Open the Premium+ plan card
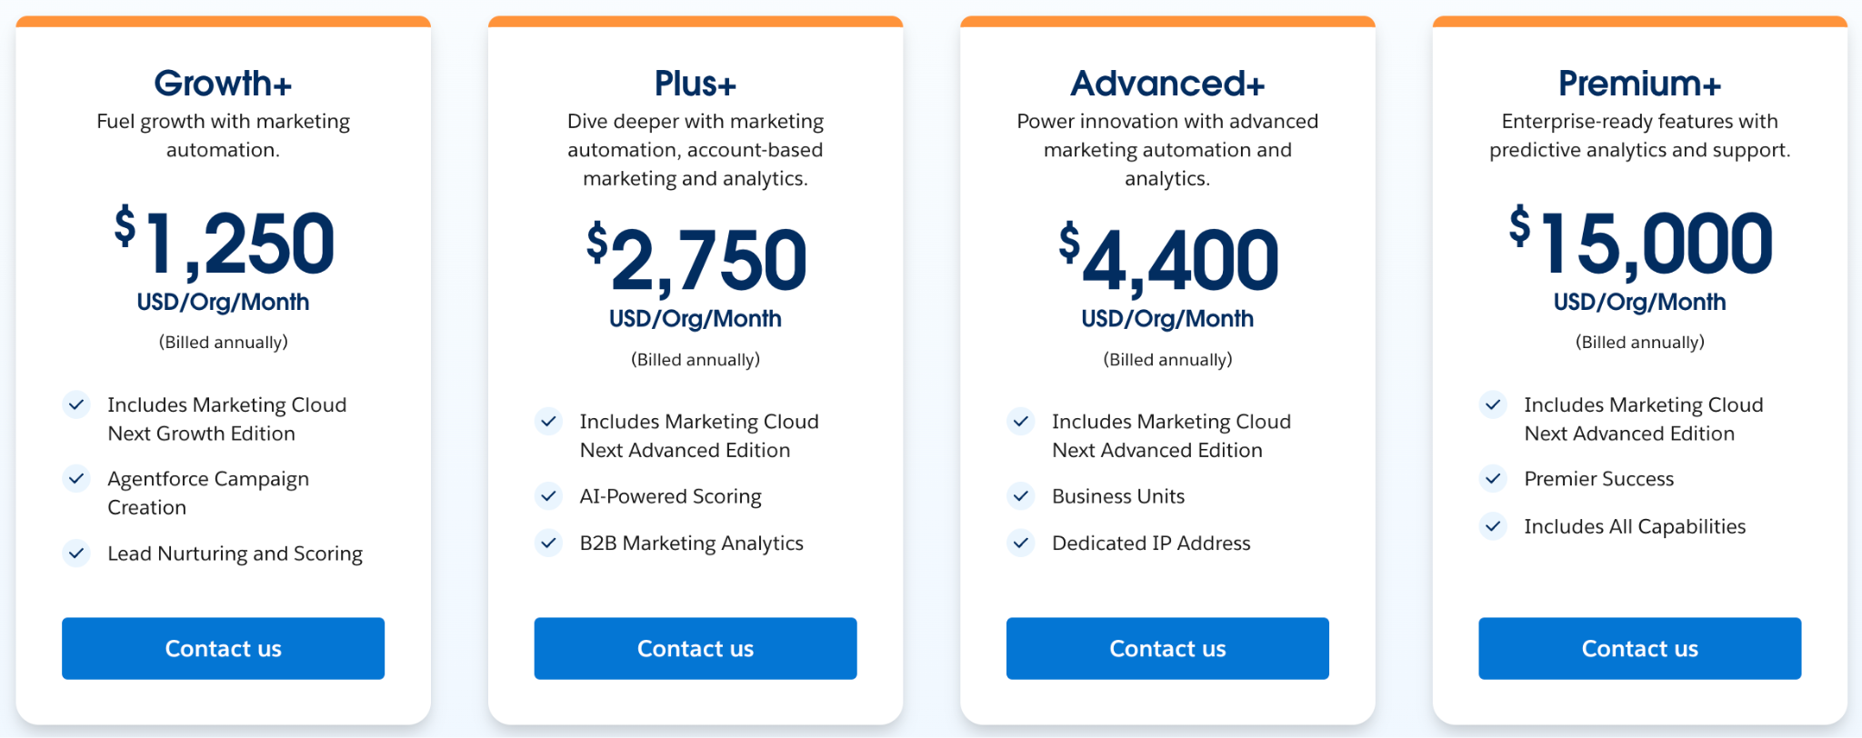1862x738 pixels. [x=1639, y=364]
